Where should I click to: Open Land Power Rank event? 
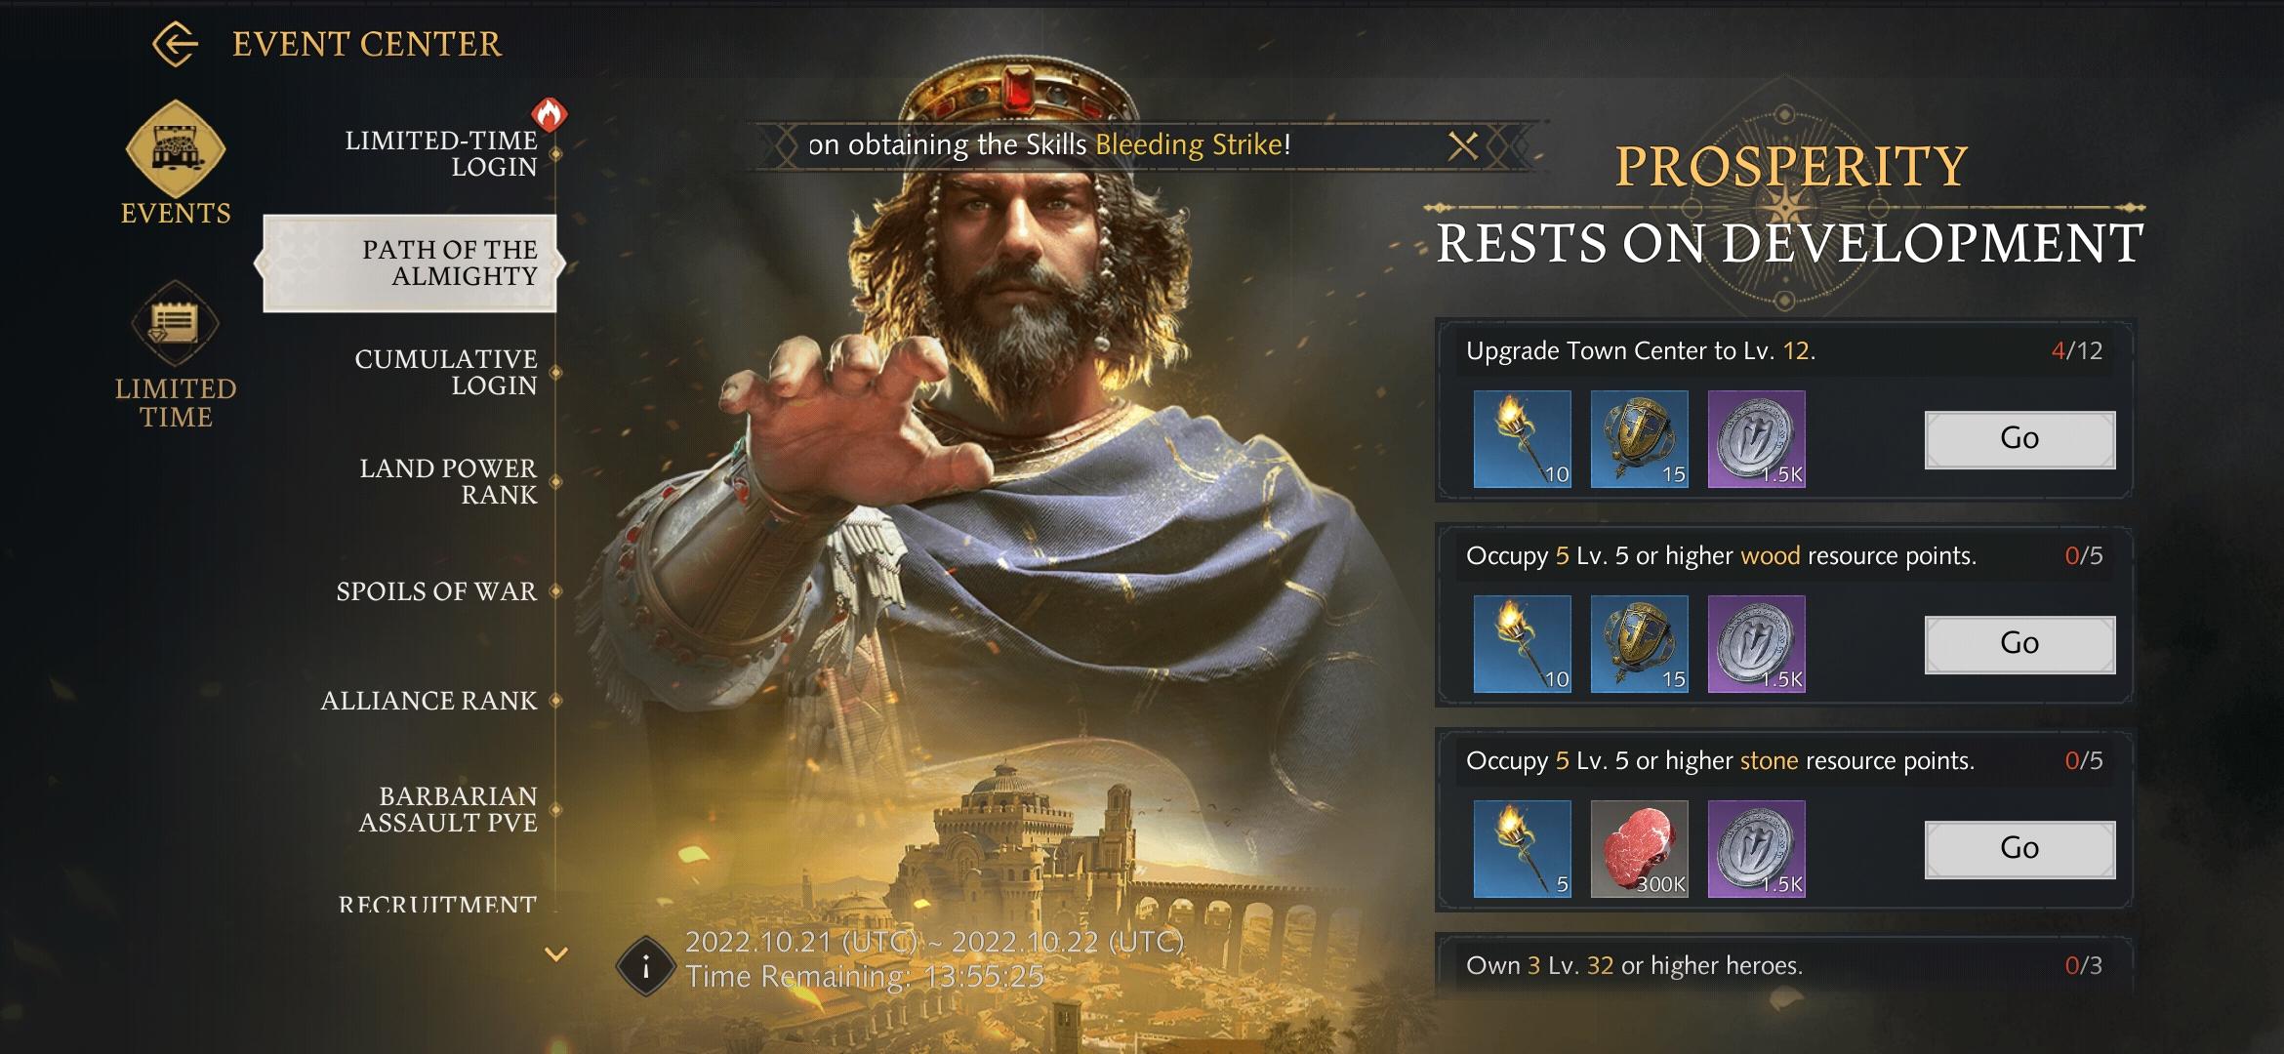(449, 481)
